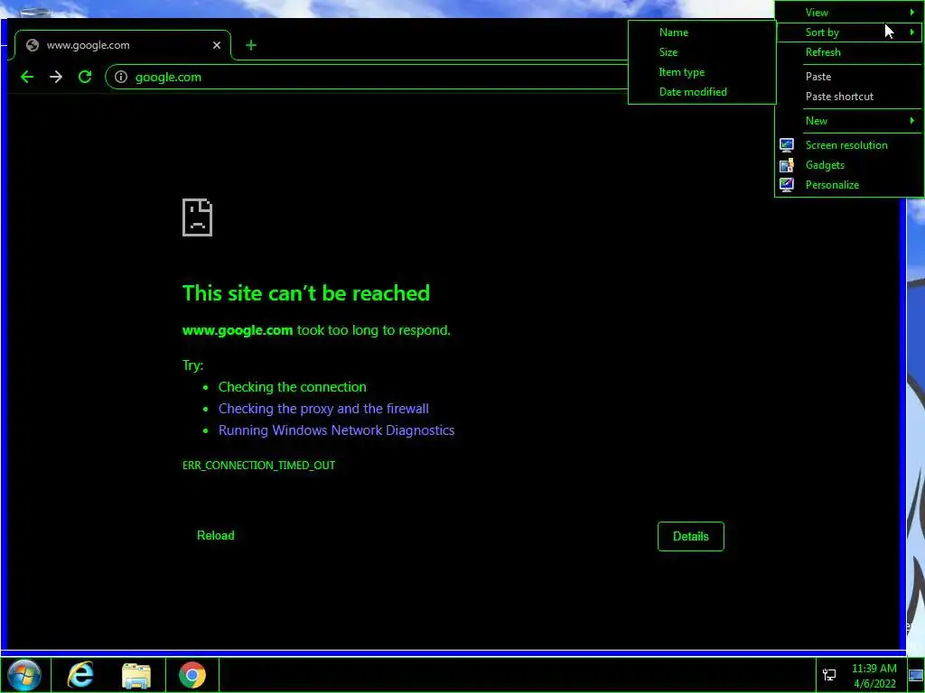
Task: Expand the View submenu arrow
Action: tap(912, 13)
